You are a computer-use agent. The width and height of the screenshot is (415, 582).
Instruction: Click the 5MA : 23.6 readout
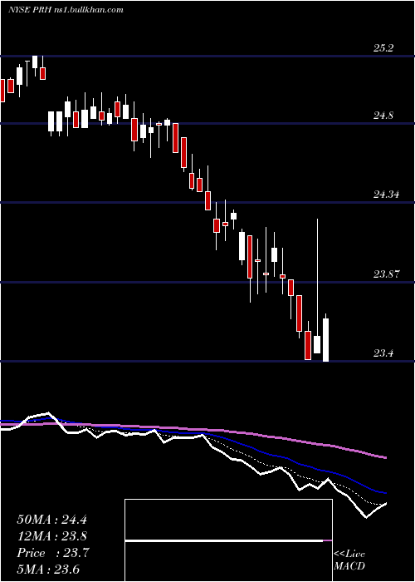click(48, 570)
